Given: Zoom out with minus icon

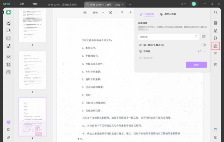Looking at the screenshot, I should pos(85,13).
